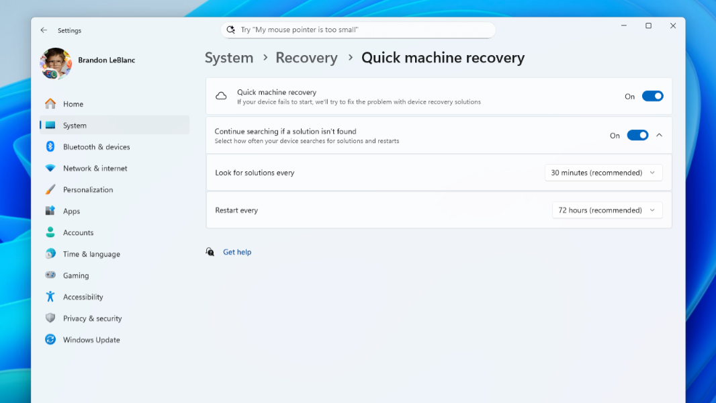The height and width of the screenshot is (403, 716).
Task: Click the Privacy & security shield icon
Action: 50,318
